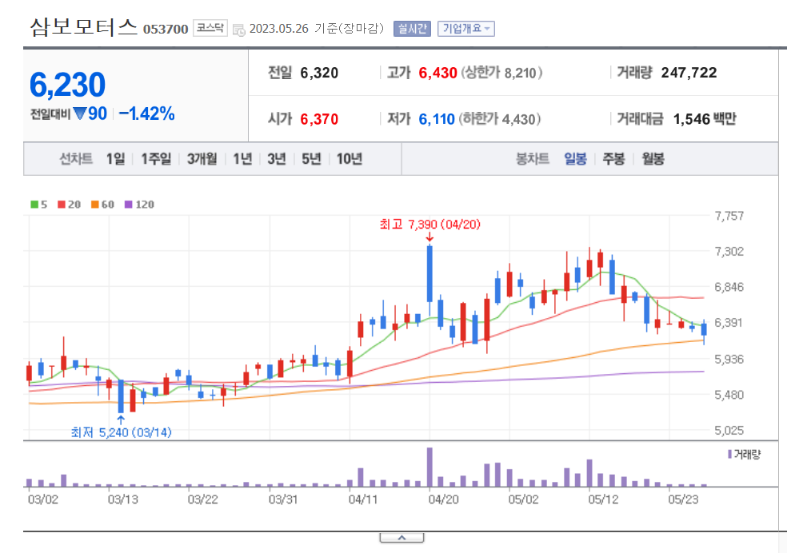Image resolution: width=787 pixels, height=553 pixels.
Task: Click the 하한가 4,430 lower limit text
Action: (x=500, y=119)
